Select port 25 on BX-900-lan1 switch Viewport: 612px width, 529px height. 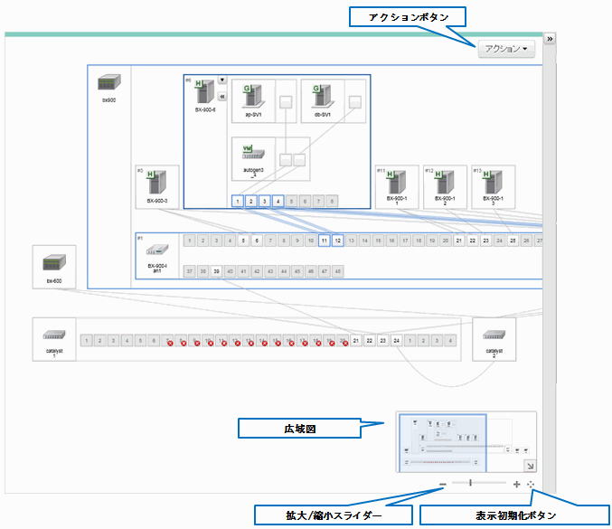coord(513,241)
